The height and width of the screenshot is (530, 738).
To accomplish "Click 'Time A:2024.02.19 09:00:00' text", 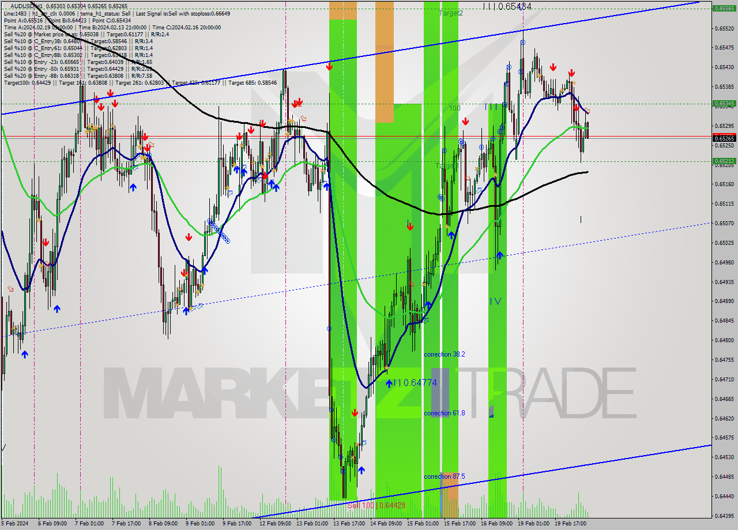I will click(38, 27).
